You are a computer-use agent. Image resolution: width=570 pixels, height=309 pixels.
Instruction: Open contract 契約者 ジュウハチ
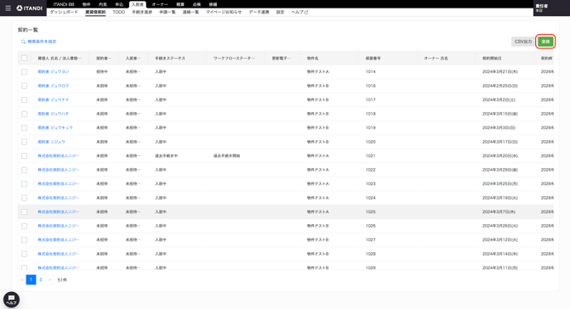click(54, 114)
